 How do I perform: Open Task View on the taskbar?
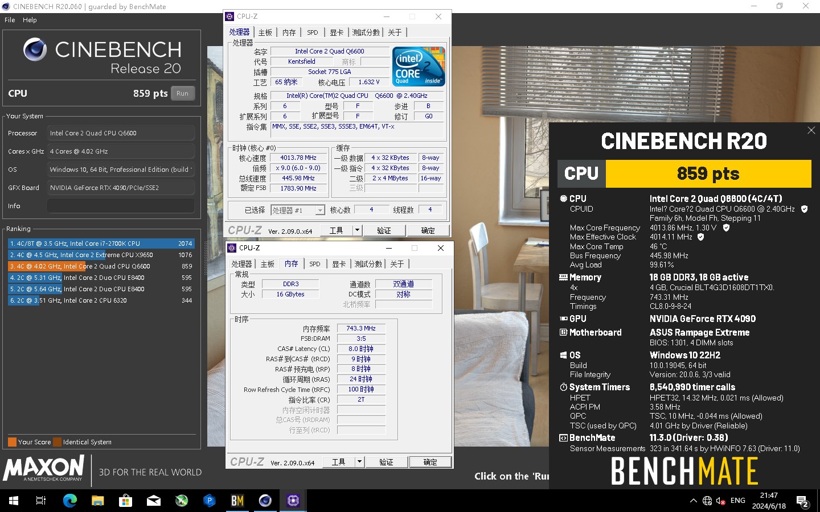[x=41, y=501]
